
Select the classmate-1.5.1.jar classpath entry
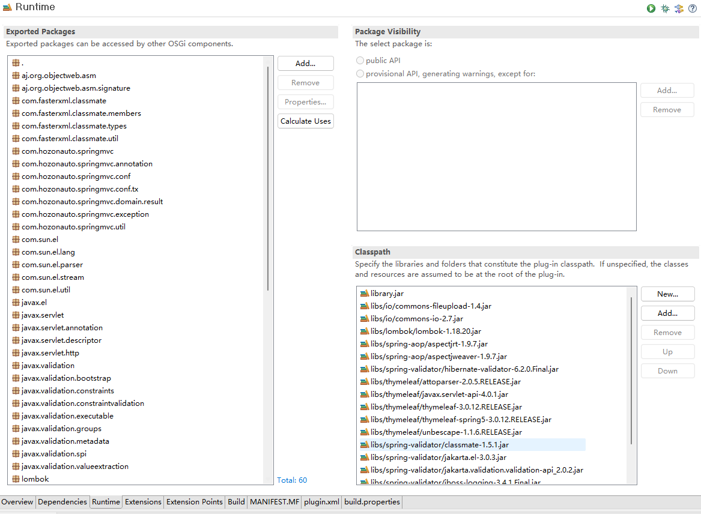tap(454, 444)
